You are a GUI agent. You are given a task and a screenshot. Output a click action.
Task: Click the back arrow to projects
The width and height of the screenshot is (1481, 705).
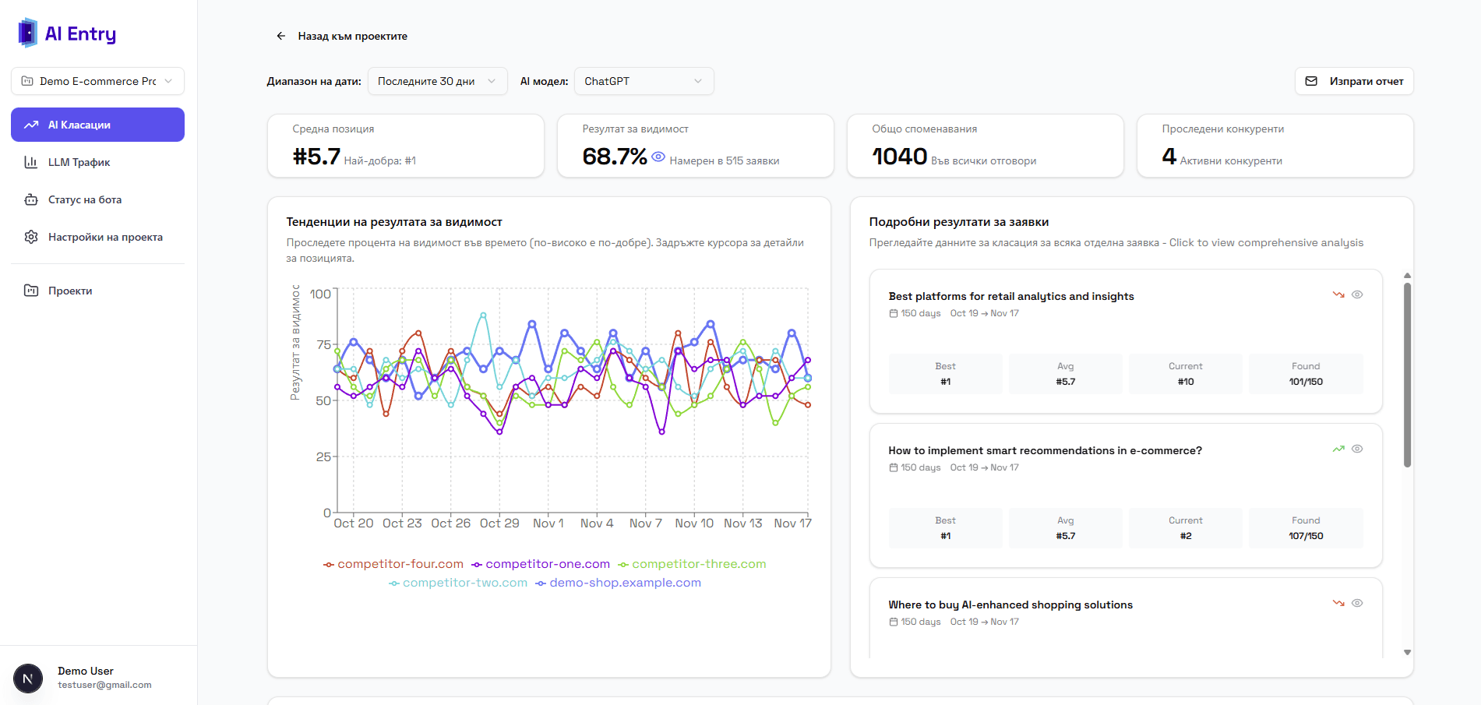pyautogui.click(x=281, y=35)
